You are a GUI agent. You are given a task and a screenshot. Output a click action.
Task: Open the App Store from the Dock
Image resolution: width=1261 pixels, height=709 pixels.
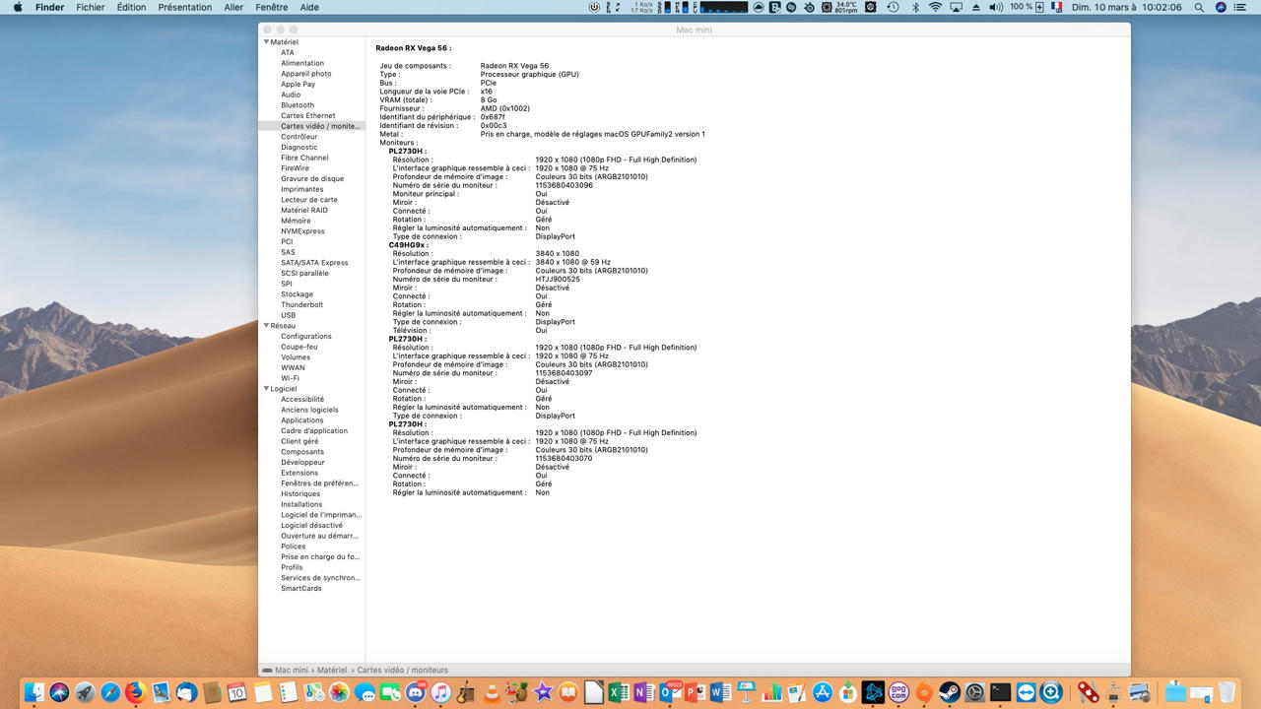(x=823, y=692)
